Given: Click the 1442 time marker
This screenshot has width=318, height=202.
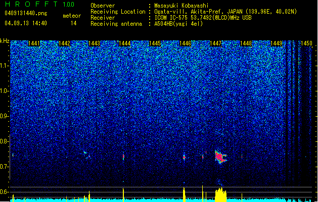Looking at the screenshot, I should pyautogui.click(x=64, y=43).
